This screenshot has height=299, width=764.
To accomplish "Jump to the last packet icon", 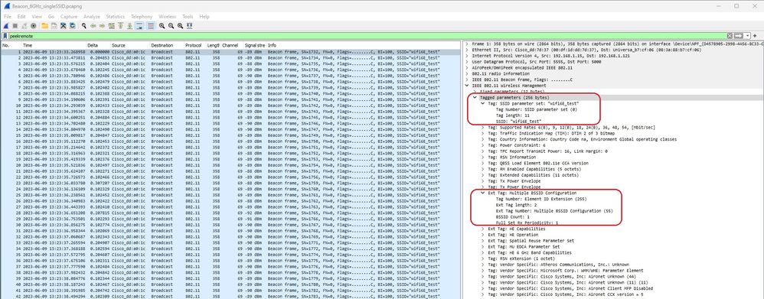I will [x=129, y=25].
